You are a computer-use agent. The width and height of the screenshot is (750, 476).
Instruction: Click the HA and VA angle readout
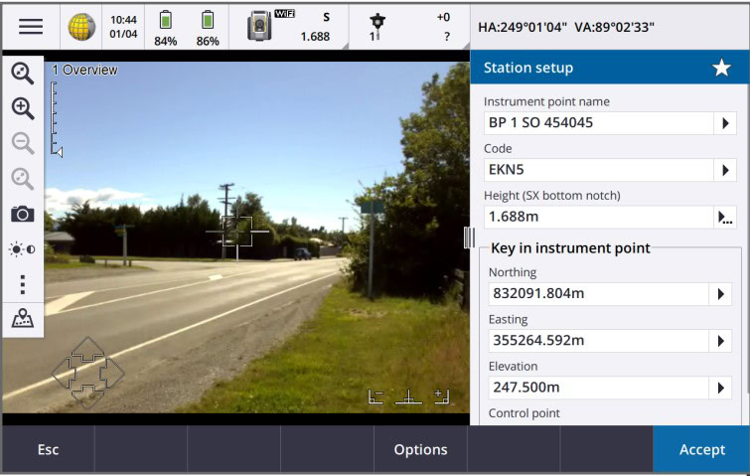pos(566,27)
